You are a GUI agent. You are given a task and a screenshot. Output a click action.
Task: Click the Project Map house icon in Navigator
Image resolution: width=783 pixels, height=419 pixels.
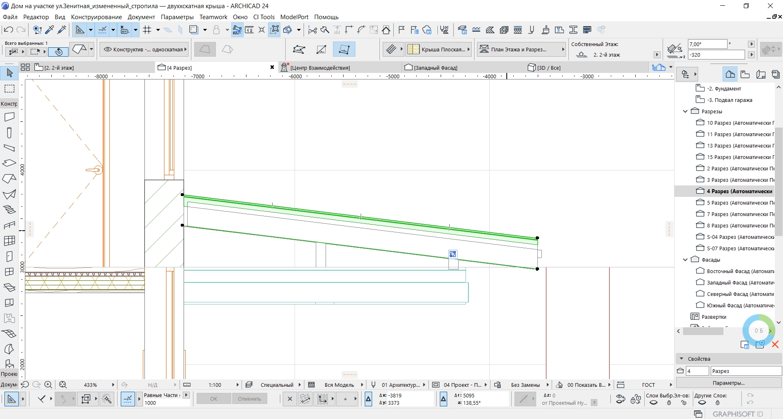[730, 74]
